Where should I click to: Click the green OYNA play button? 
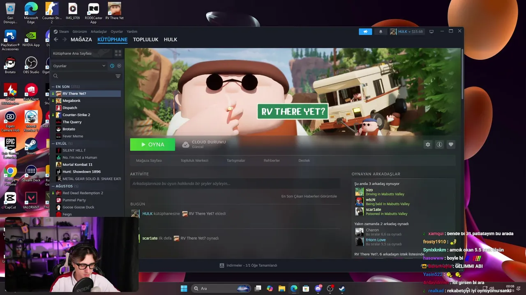click(x=152, y=145)
